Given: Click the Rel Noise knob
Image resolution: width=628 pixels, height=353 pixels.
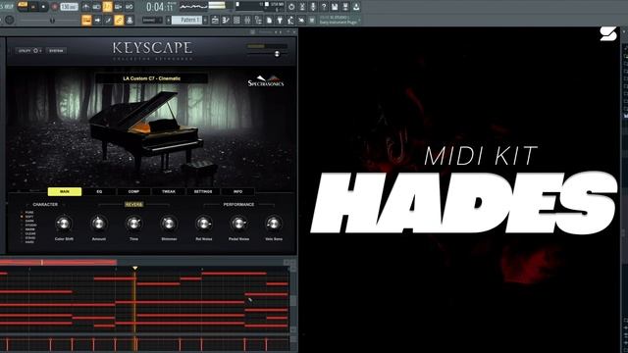Looking at the screenshot, I should (x=203, y=224).
